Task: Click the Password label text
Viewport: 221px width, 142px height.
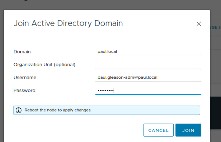Action: point(24,90)
